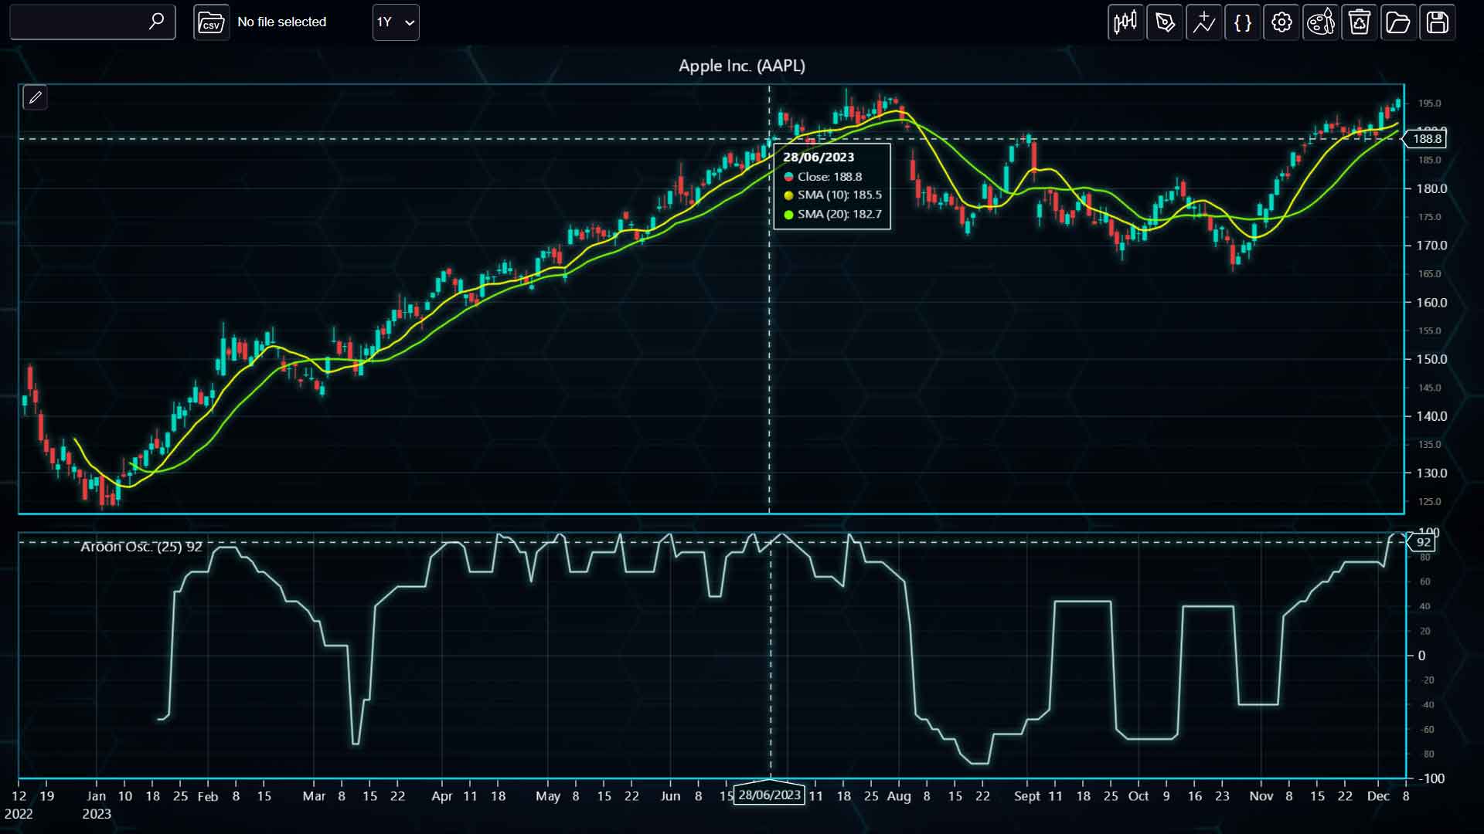Click the 188.8 price axis marker
The height and width of the screenshot is (834, 1484).
tap(1424, 139)
